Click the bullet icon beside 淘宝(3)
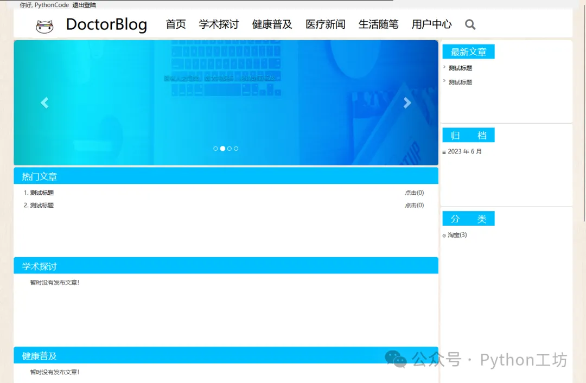This screenshot has width=586, height=383. click(444, 236)
